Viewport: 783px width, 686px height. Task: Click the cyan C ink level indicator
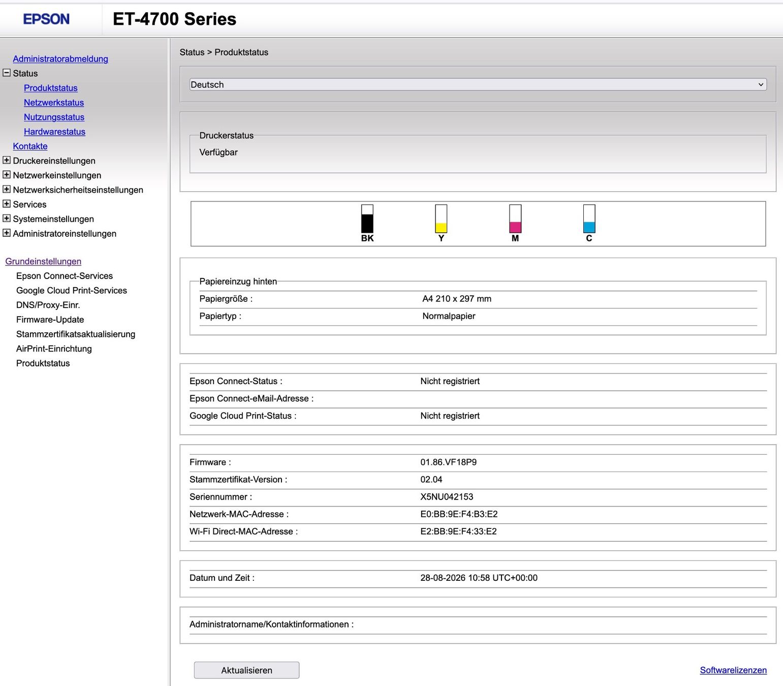point(589,219)
